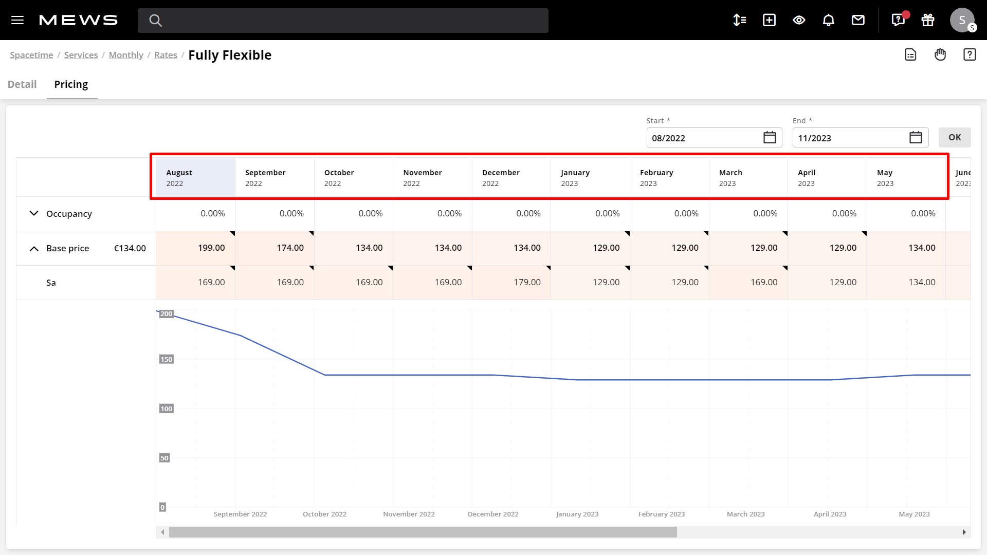Open the sort and reorder icon
The height and width of the screenshot is (555, 987).
coord(739,20)
